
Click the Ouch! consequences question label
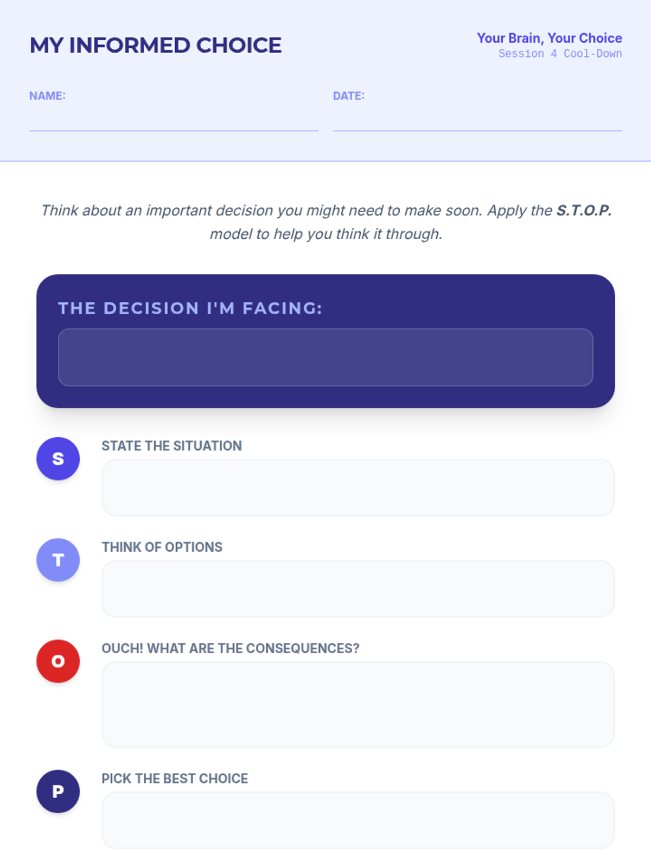tap(230, 648)
